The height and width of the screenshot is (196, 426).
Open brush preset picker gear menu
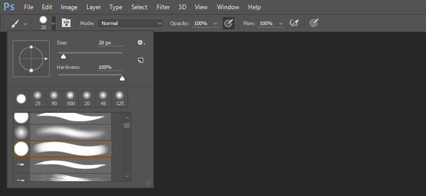coord(141,42)
